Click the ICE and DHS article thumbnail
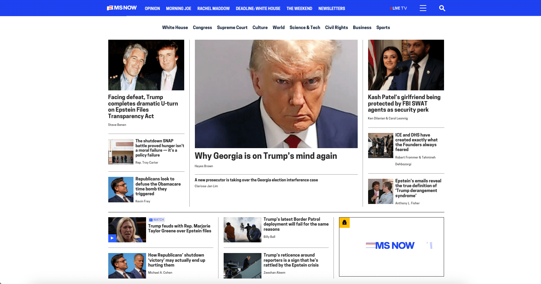 (380, 146)
